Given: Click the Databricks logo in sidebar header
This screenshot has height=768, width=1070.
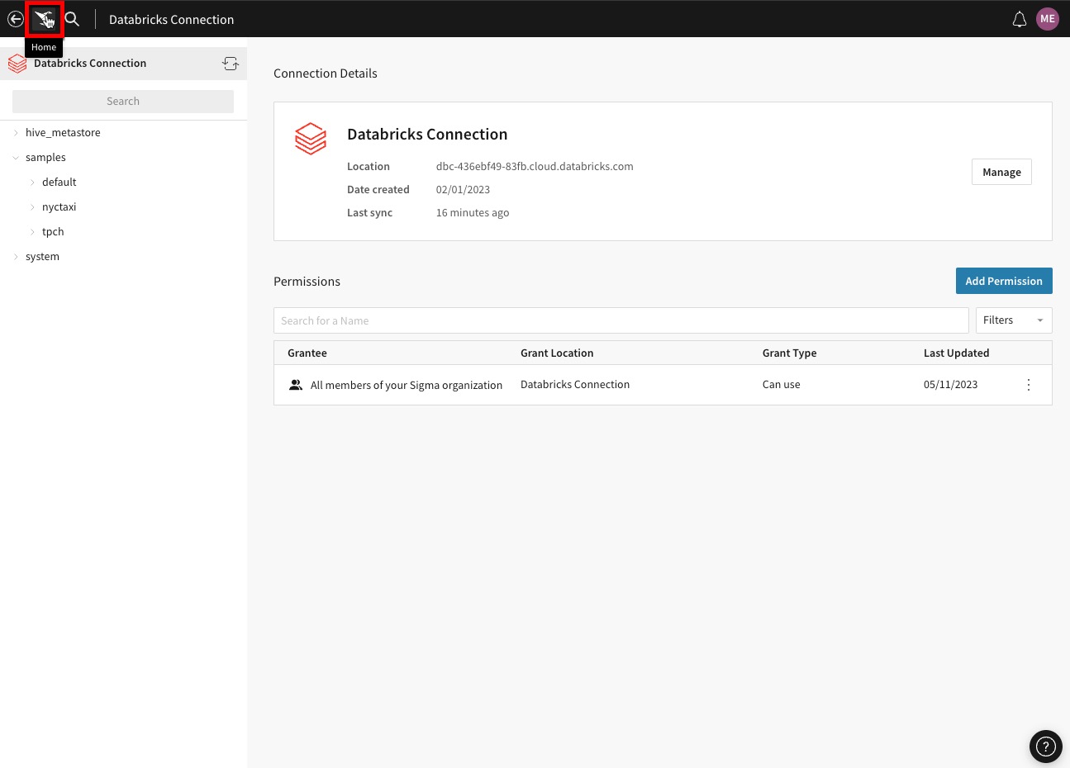Looking at the screenshot, I should (x=17, y=64).
